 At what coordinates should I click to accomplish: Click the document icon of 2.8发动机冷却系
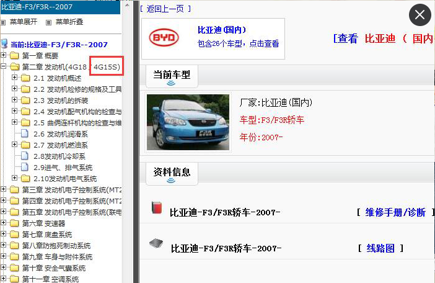25,156
